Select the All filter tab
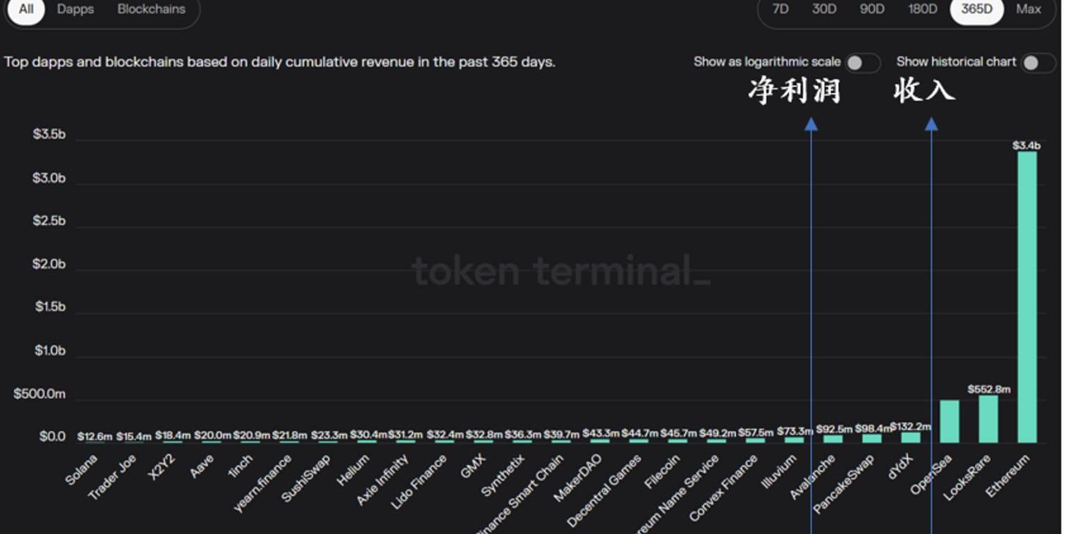Viewport: 1066px width, 534px height. click(26, 10)
